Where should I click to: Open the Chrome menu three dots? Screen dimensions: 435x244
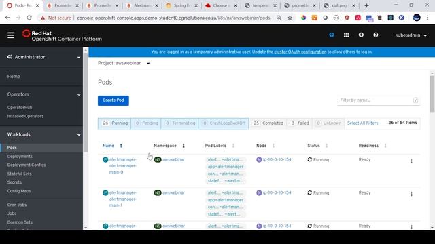click(x=428, y=18)
